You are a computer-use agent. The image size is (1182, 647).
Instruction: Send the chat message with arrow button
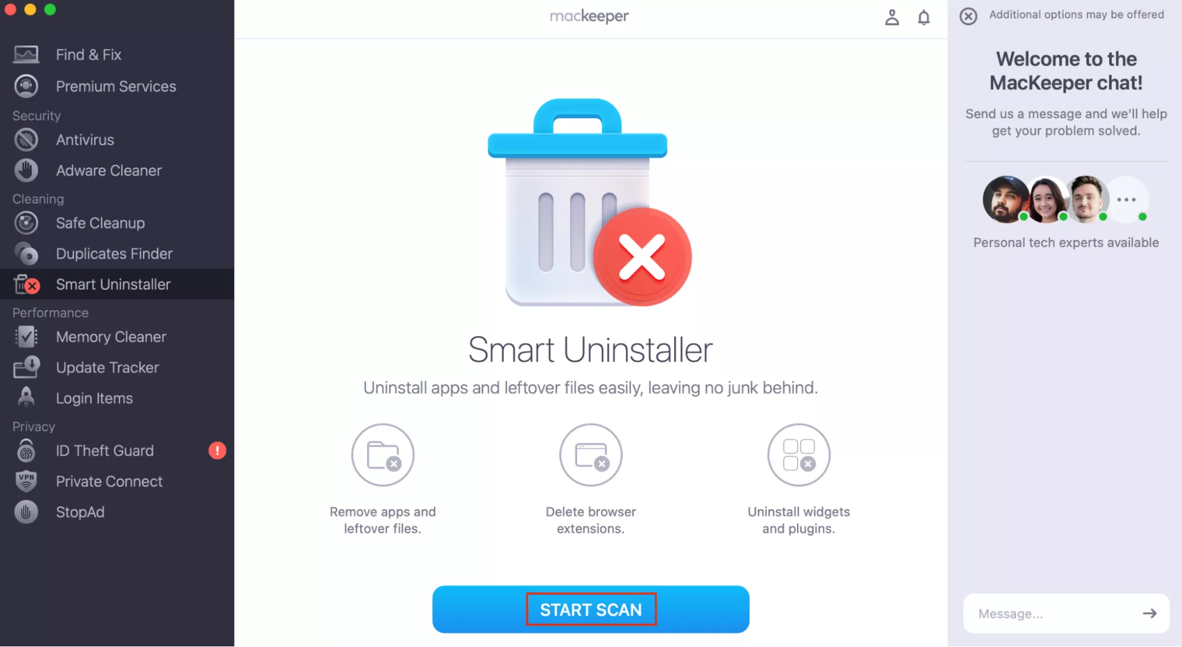pos(1149,614)
